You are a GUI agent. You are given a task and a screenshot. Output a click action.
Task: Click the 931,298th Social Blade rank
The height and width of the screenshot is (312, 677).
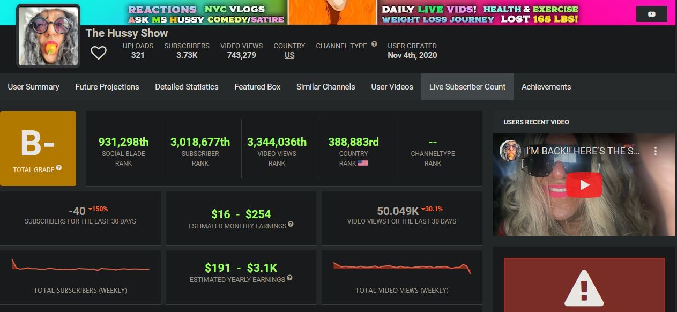[124, 142]
